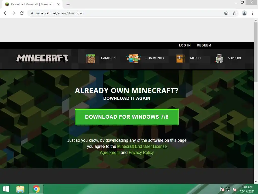Open the Windows Start button
This screenshot has height=194, width=258.
pos(6,189)
